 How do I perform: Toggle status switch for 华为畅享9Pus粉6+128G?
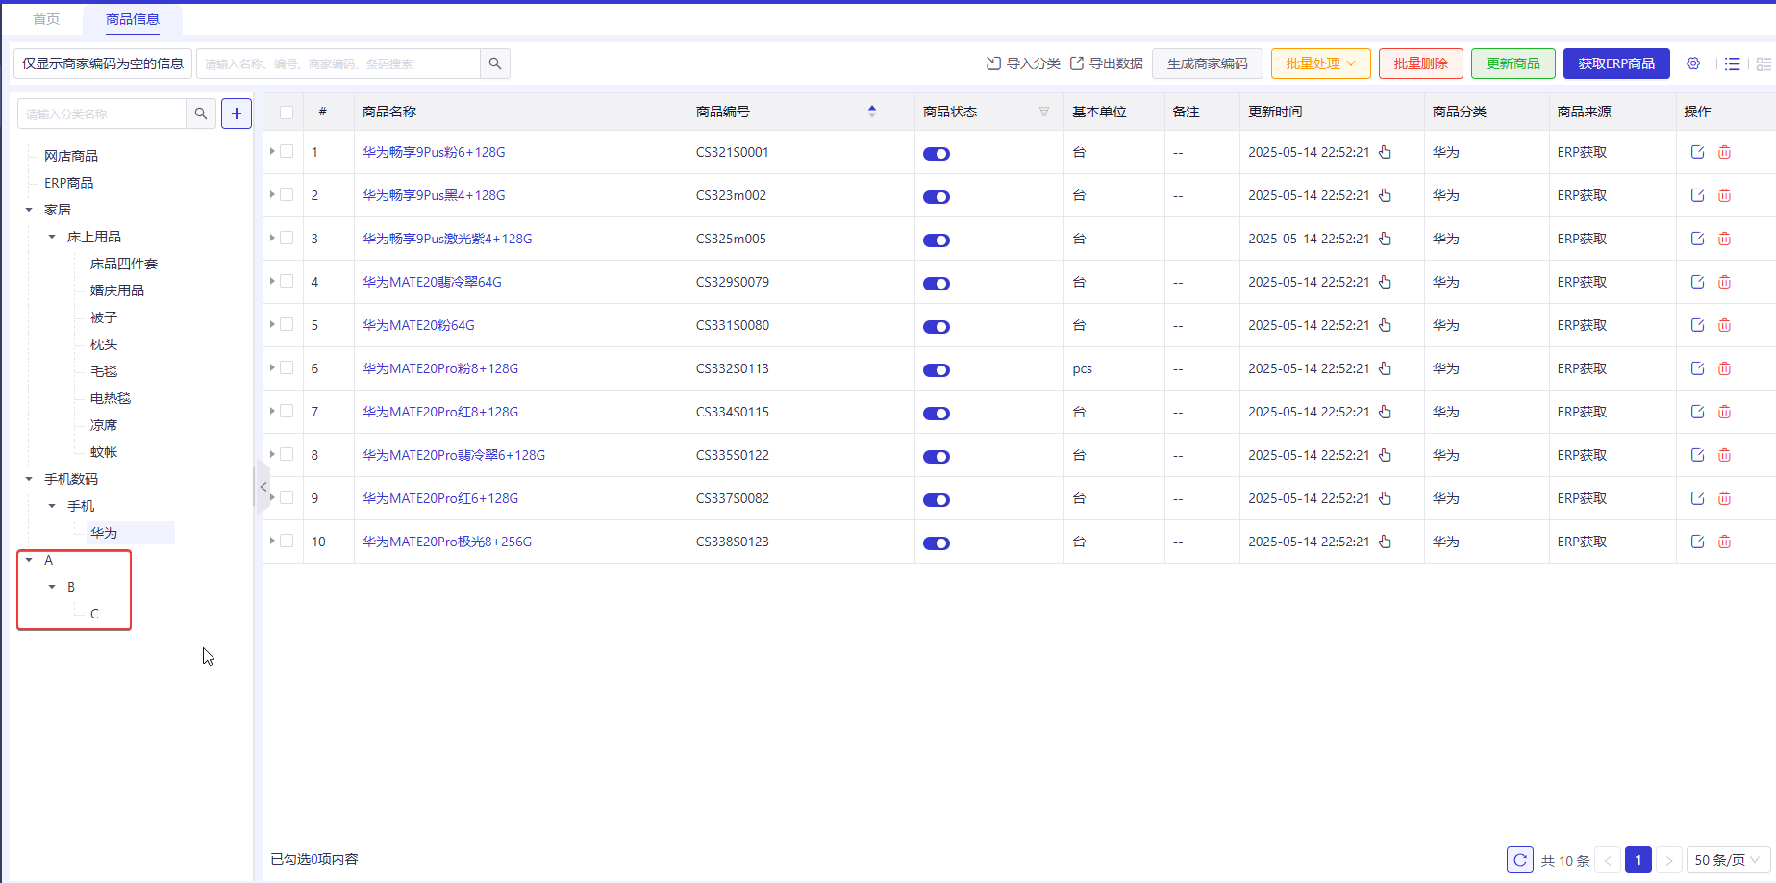click(937, 154)
